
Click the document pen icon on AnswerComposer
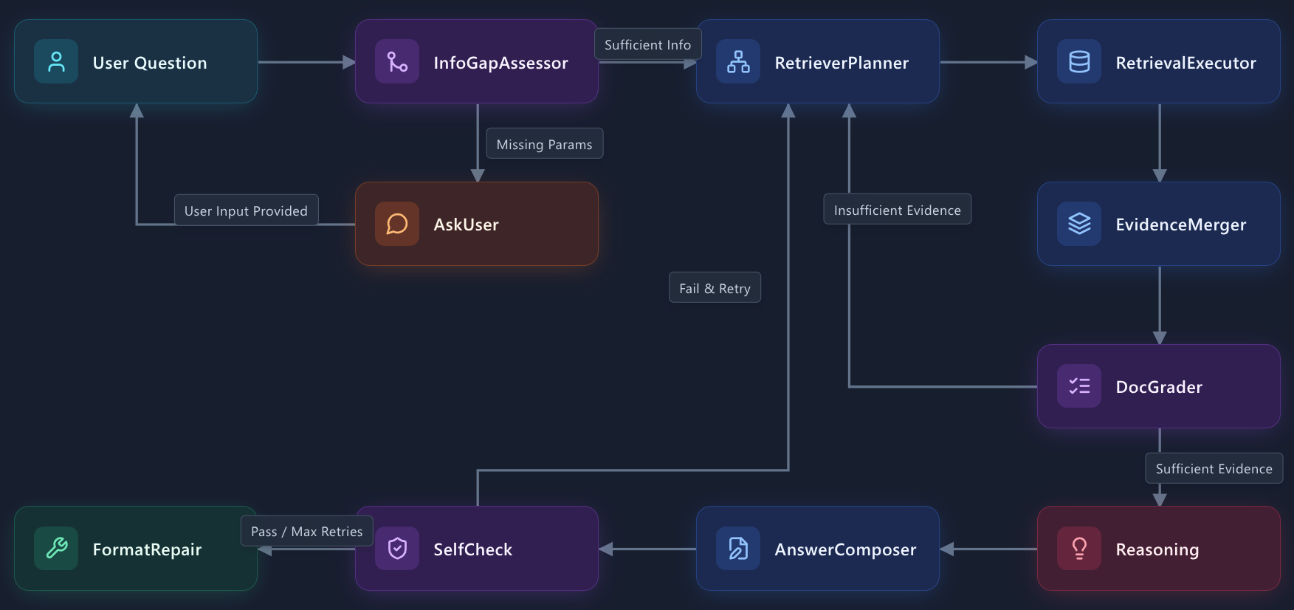738,549
